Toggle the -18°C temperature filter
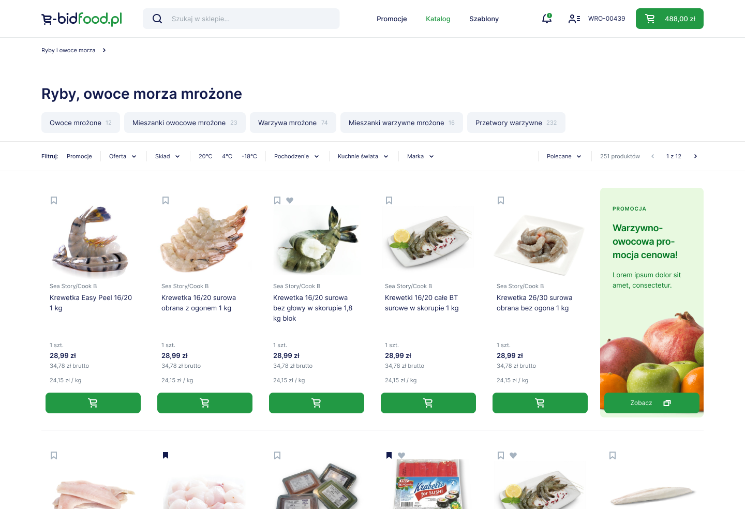The width and height of the screenshot is (745, 509). point(249,156)
